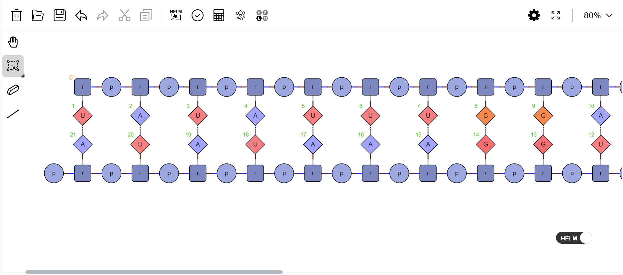Click sugar r above base A at position 10
Image resolution: width=623 pixels, height=275 pixels.
601,87
